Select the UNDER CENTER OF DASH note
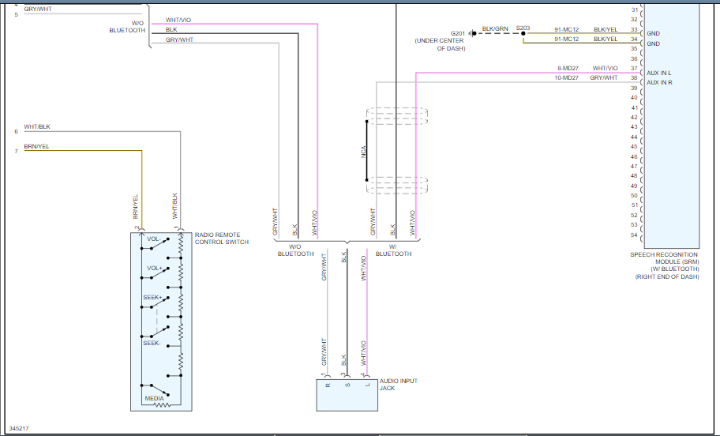This screenshot has height=436, width=720. pyautogui.click(x=441, y=44)
